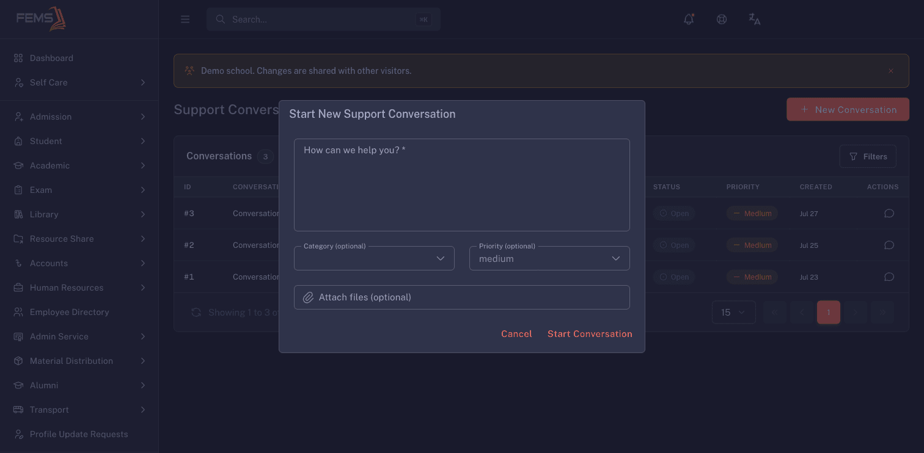The height and width of the screenshot is (453, 924).
Task: Expand the Admission section
Action: click(x=79, y=117)
